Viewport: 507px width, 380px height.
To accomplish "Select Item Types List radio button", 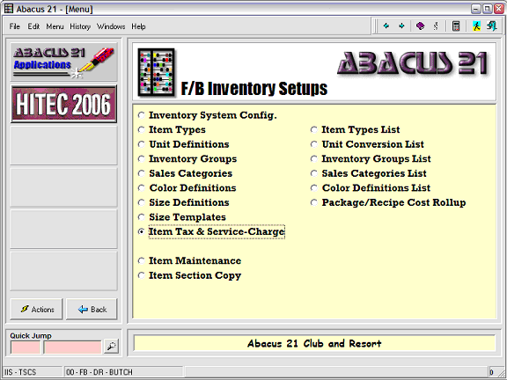I will tap(313, 129).
